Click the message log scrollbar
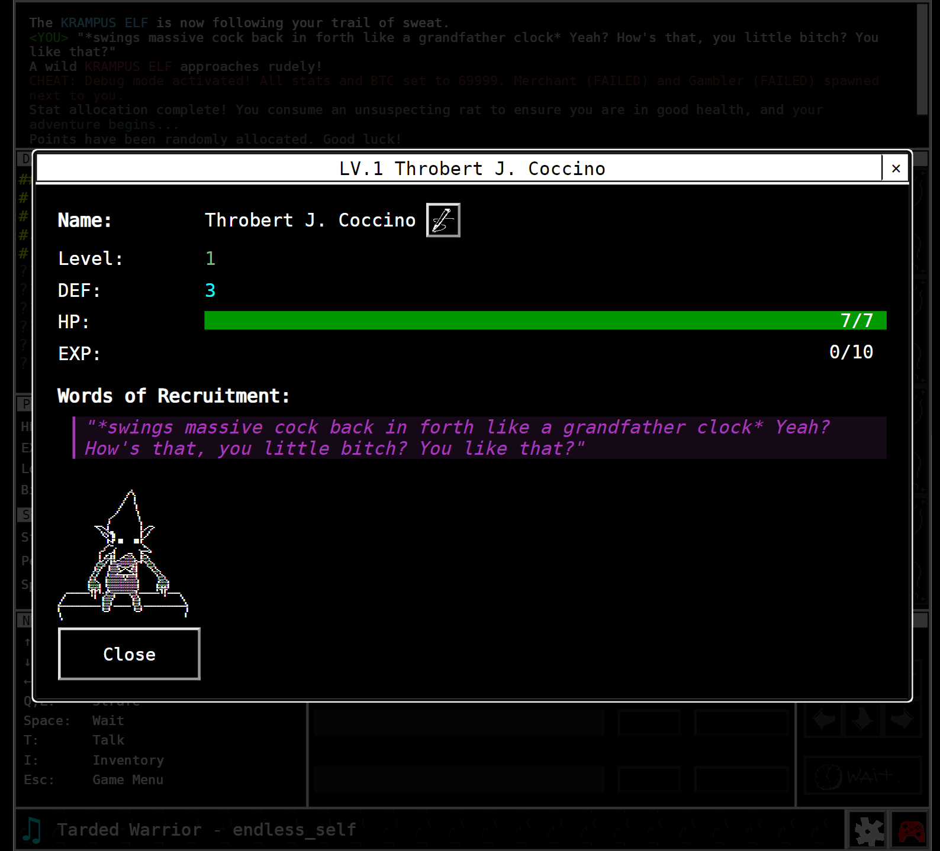 click(x=922, y=59)
